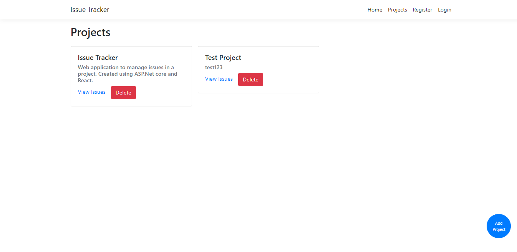Viewport: 517px width, 252px height.
Task: Click the Issue Tracker brand link
Action: coord(90,9)
